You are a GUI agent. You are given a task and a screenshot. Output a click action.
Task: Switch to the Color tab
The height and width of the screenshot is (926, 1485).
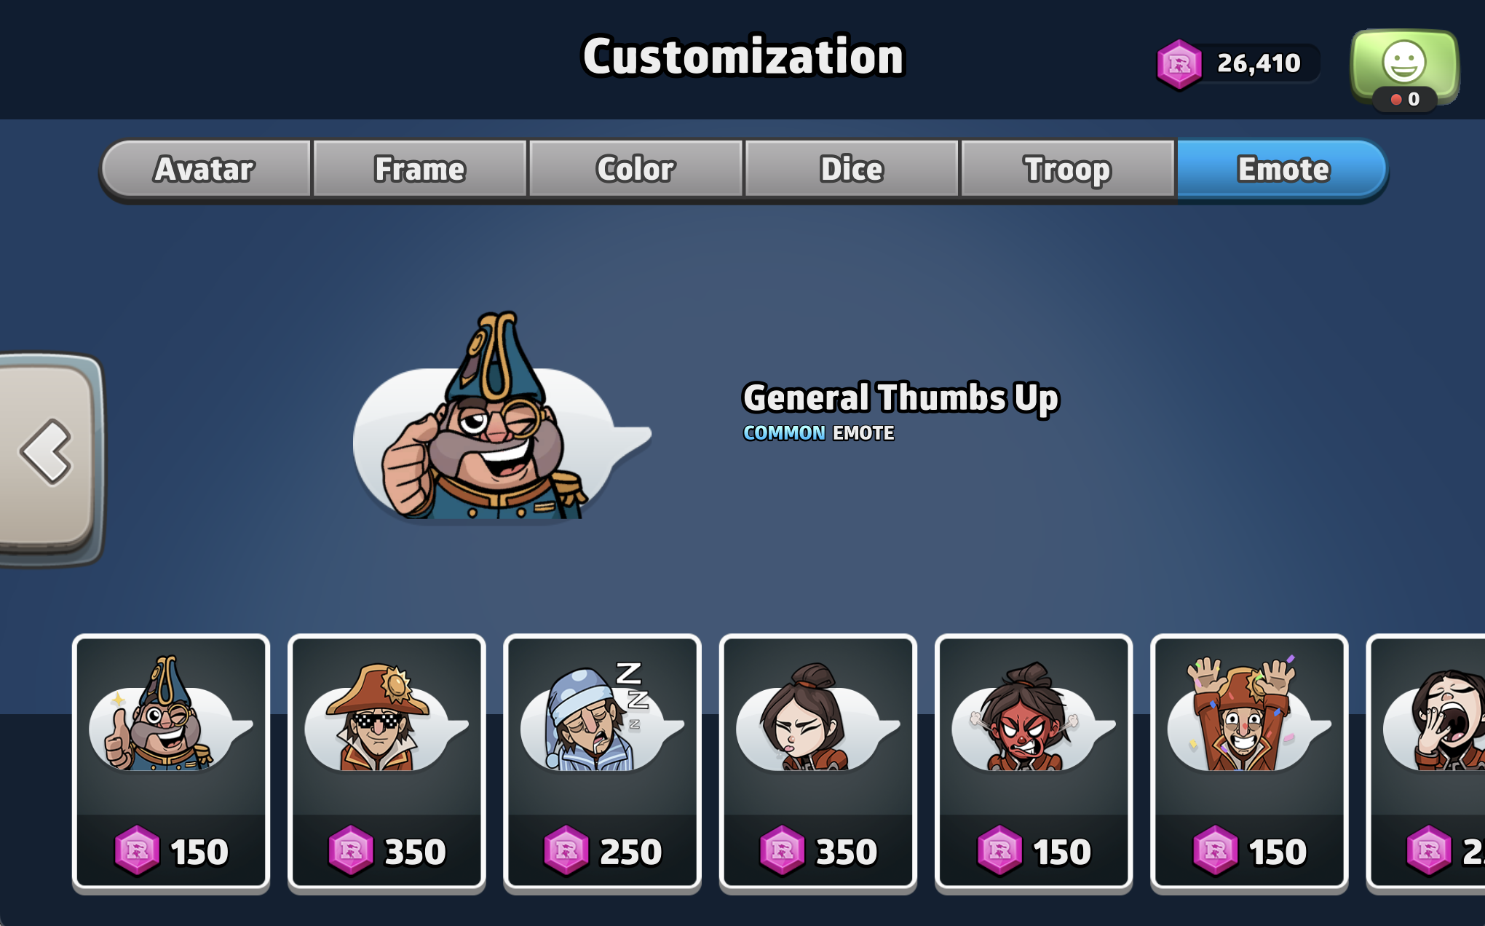click(635, 169)
